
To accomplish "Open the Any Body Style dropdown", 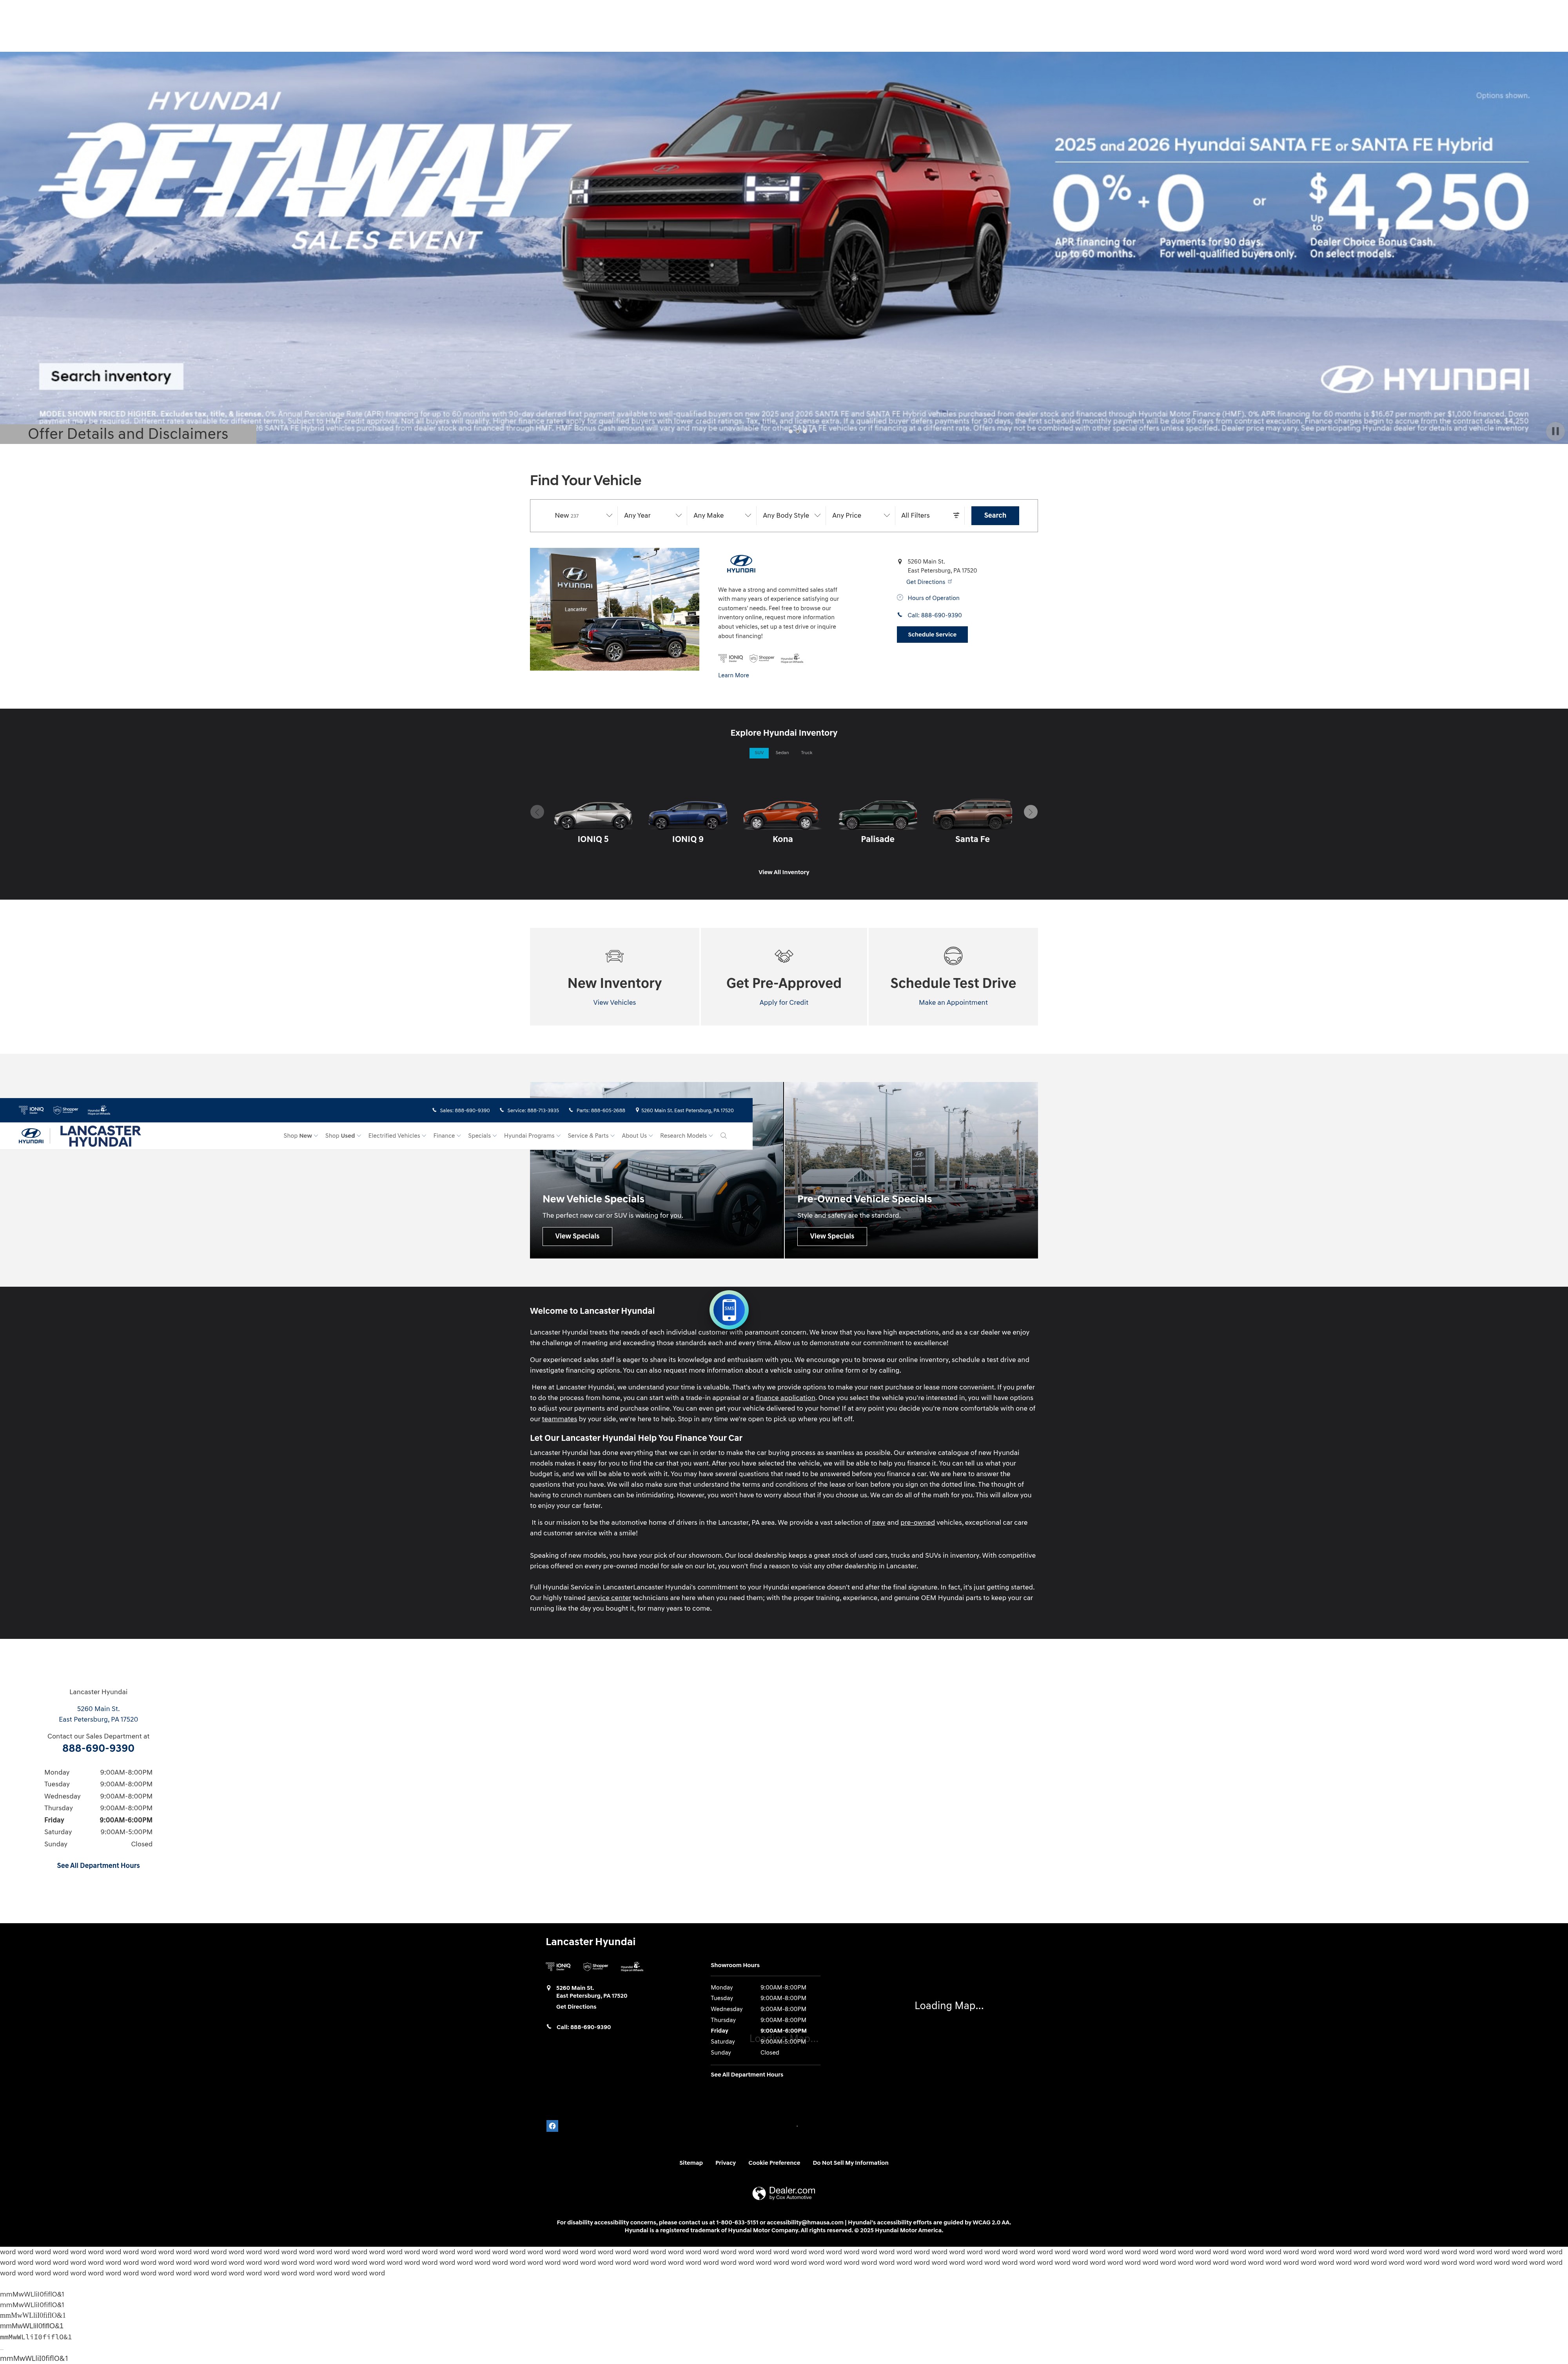I will click(791, 515).
